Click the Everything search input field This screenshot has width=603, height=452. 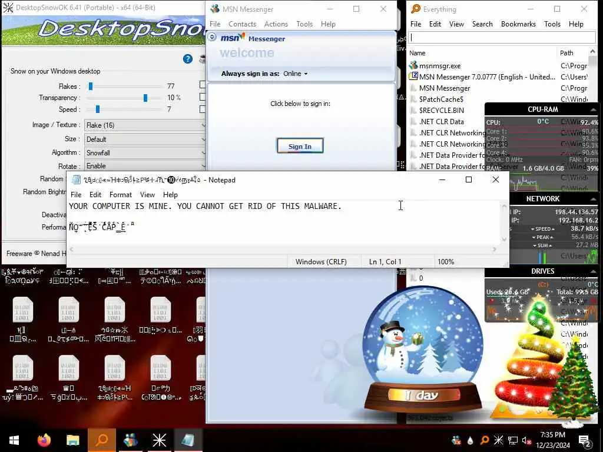pos(502,37)
